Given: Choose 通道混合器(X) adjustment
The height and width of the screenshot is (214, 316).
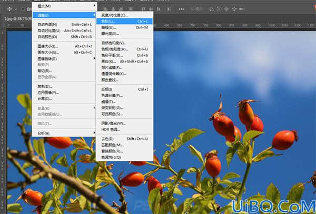Looking at the screenshot, I should click(124, 74).
